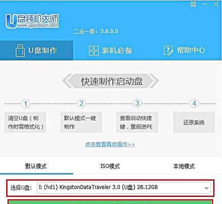Click the 点击查看具体操作 link
Screen dimensions: 222x204
pyautogui.click(x=110, y=144)
